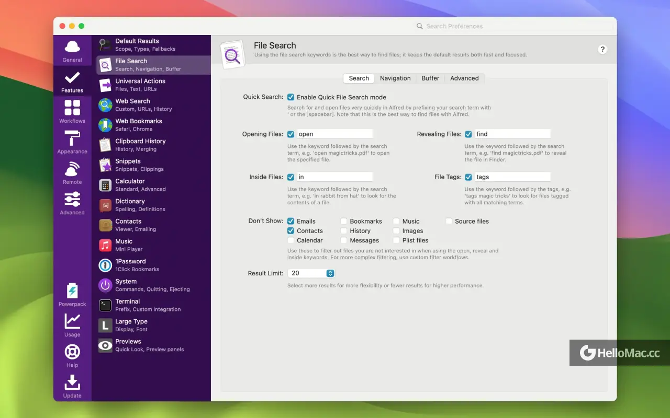
Task: Select Dictionary feature icon
Action: point(106,205)
